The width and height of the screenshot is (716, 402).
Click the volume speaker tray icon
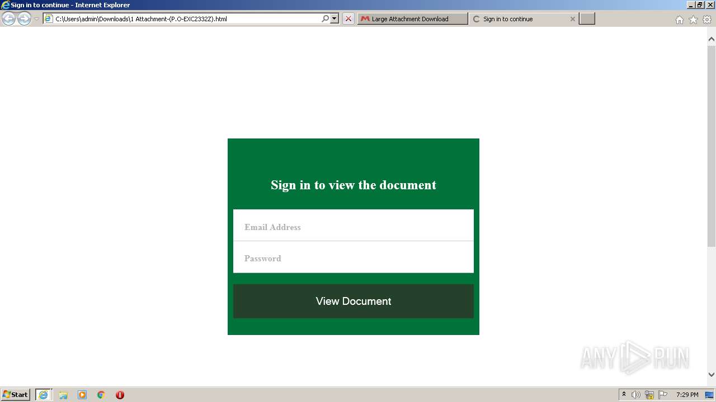(x=636, y=395)
